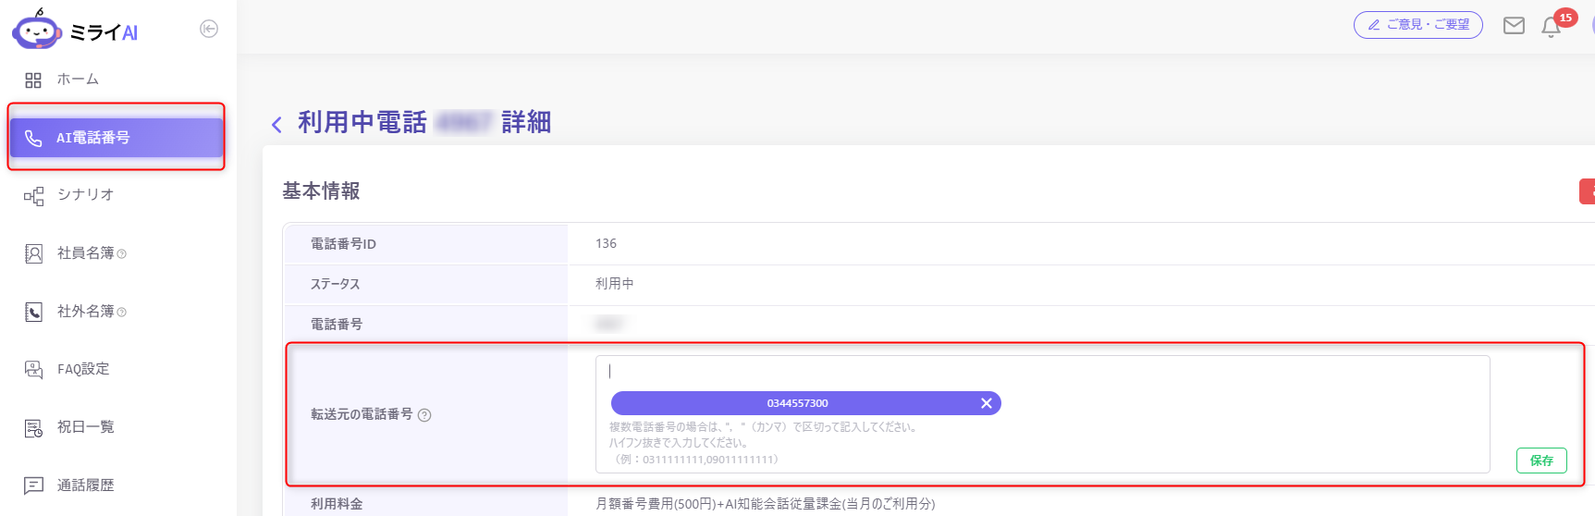
Task: Click the 通話履歴 chat icon
Action: (34, 485)
